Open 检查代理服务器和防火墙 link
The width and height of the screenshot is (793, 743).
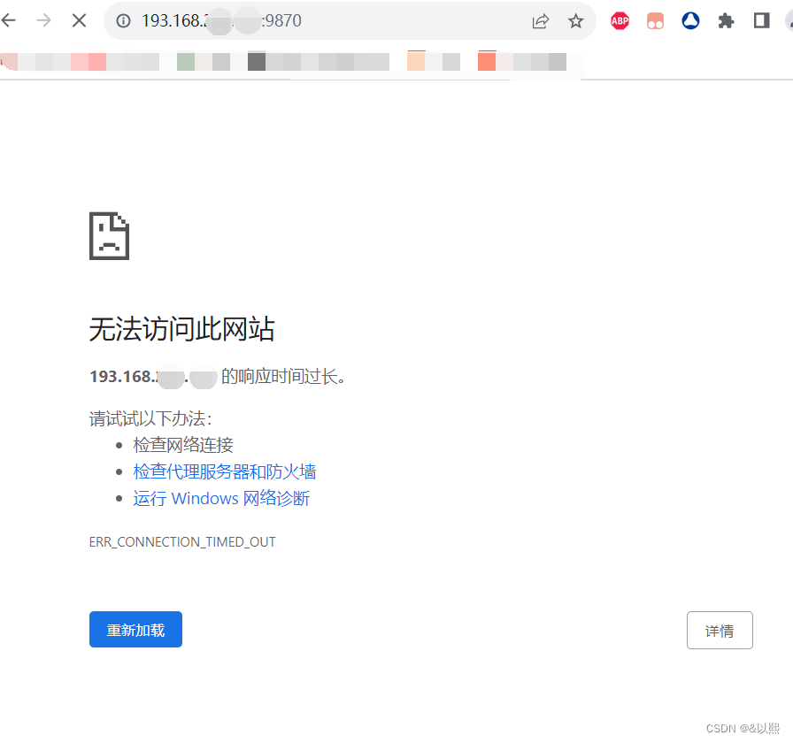[x=224, y=471]
